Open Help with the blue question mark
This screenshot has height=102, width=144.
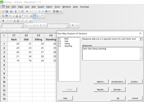point(57,11)
